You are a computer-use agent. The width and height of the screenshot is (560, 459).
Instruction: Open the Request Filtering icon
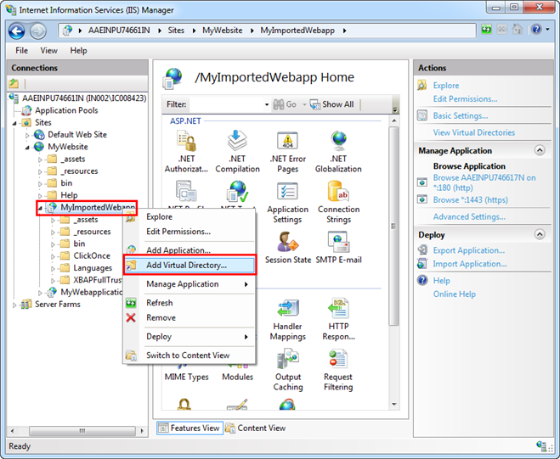338,370
